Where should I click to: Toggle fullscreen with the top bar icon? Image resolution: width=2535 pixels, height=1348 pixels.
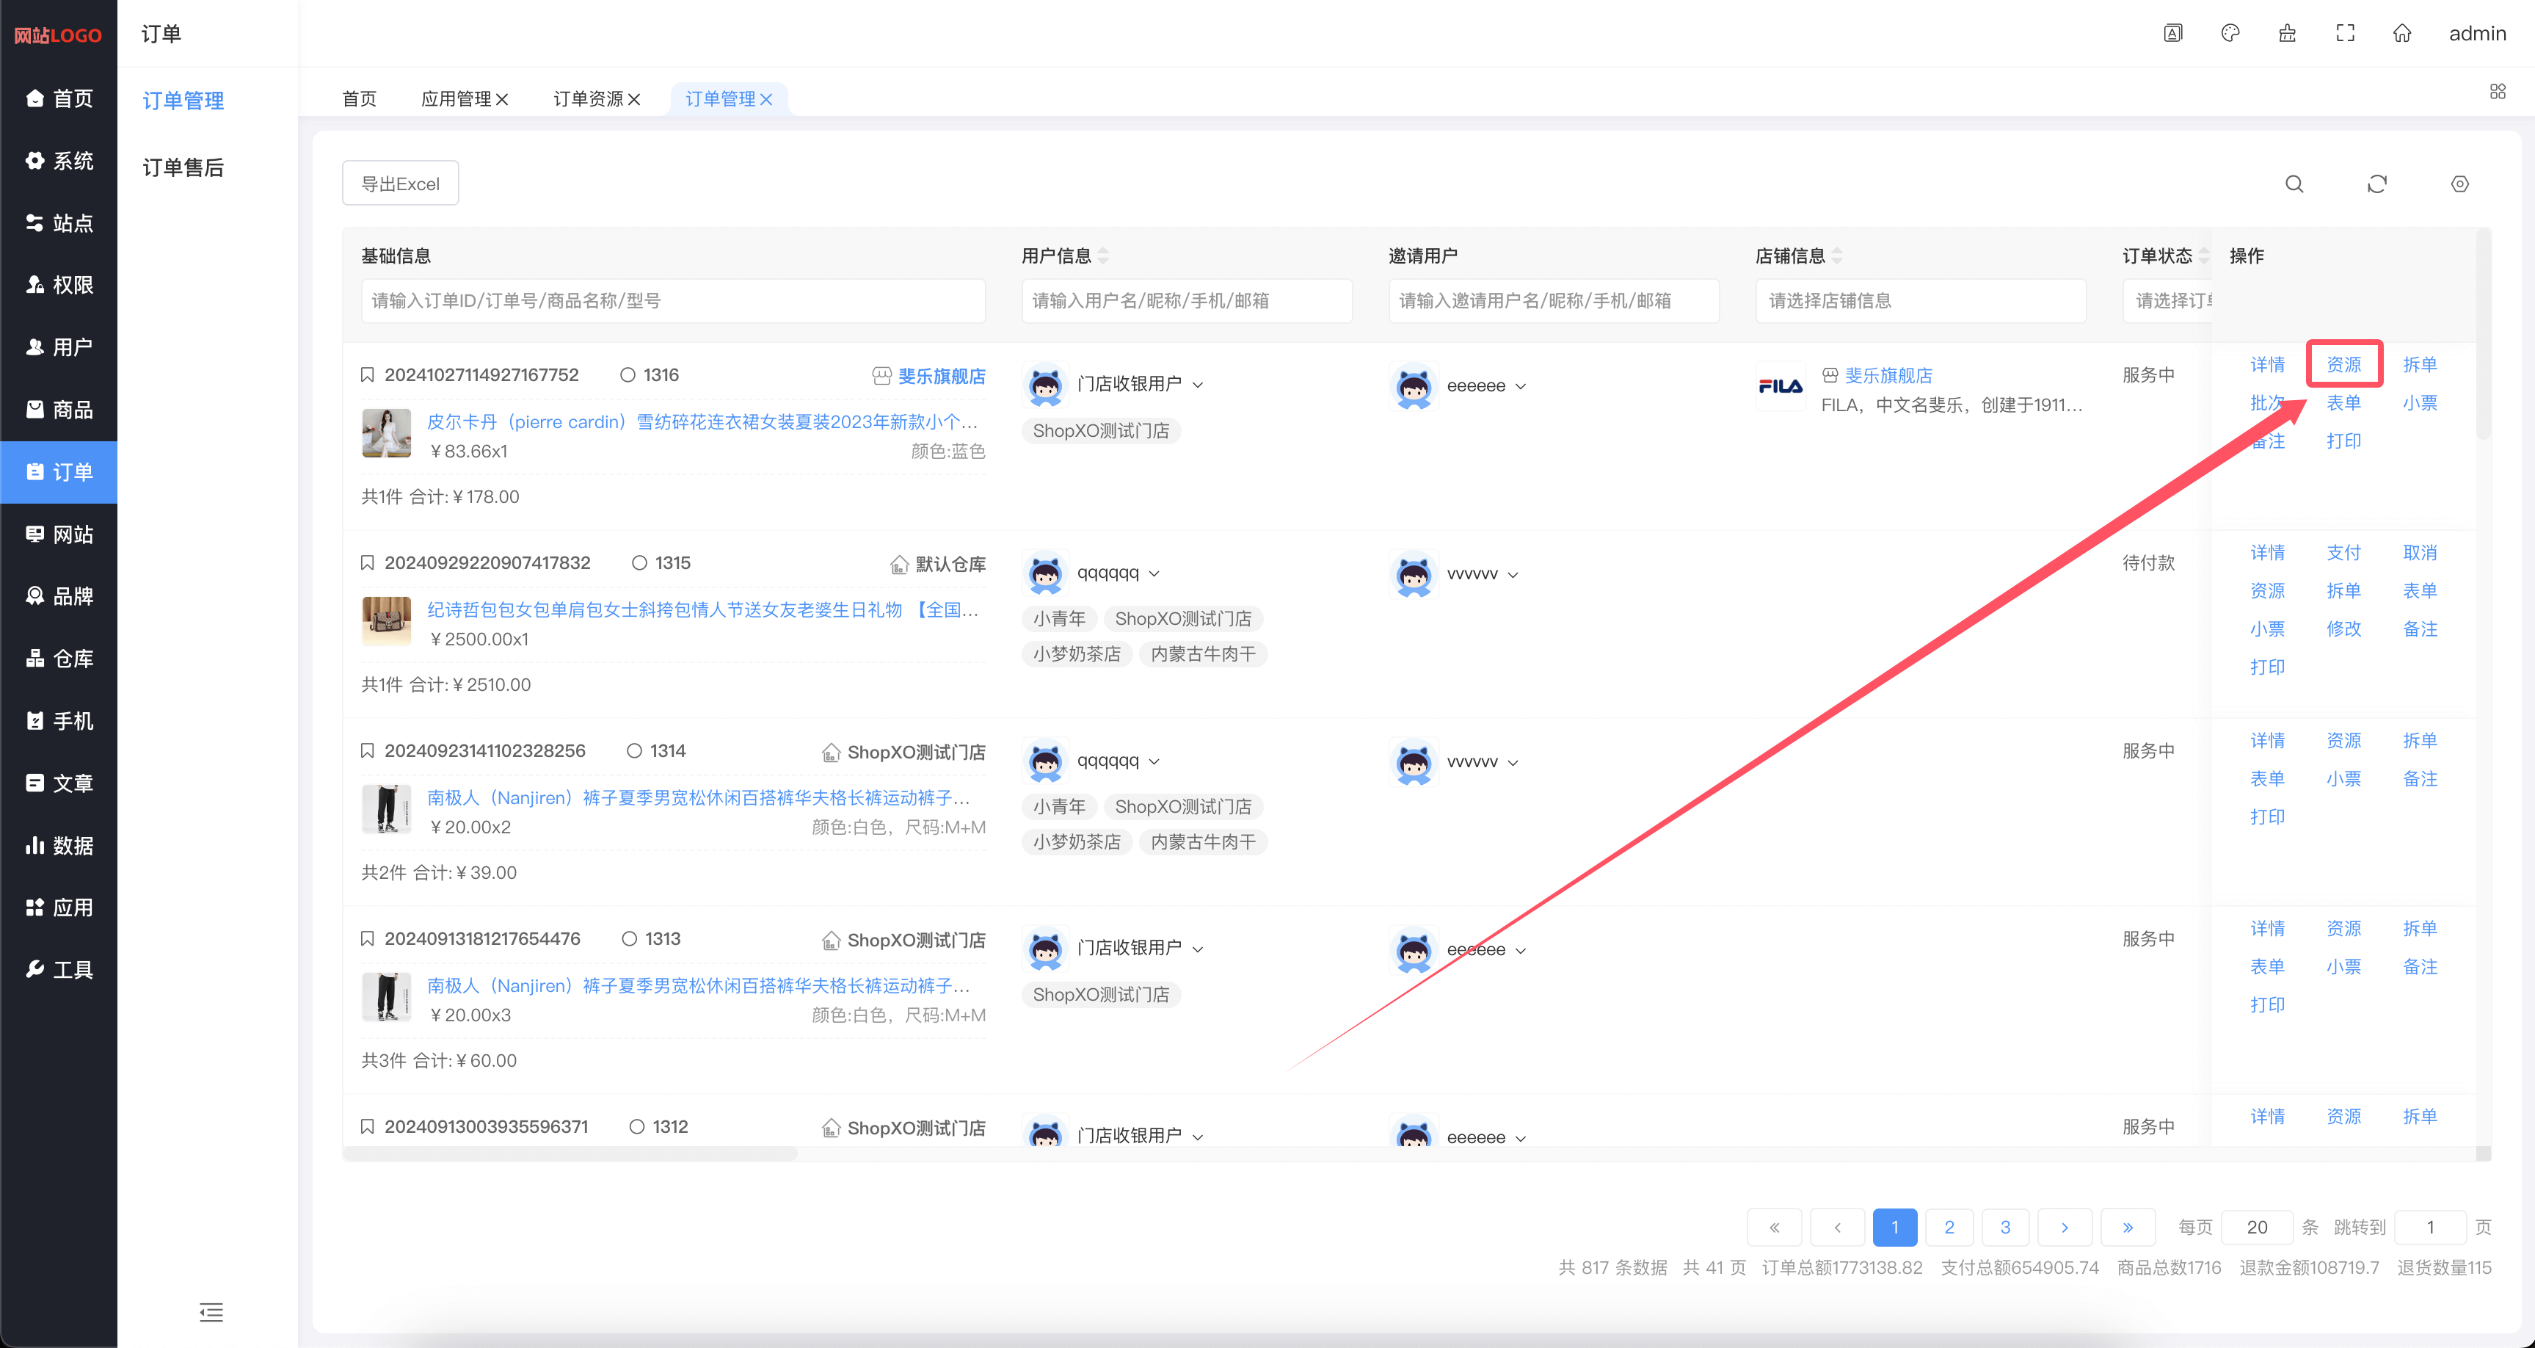tap(2345, 32)
